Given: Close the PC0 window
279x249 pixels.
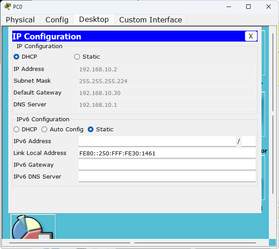Looking at the screenshot, I should (x=269, y=7).
